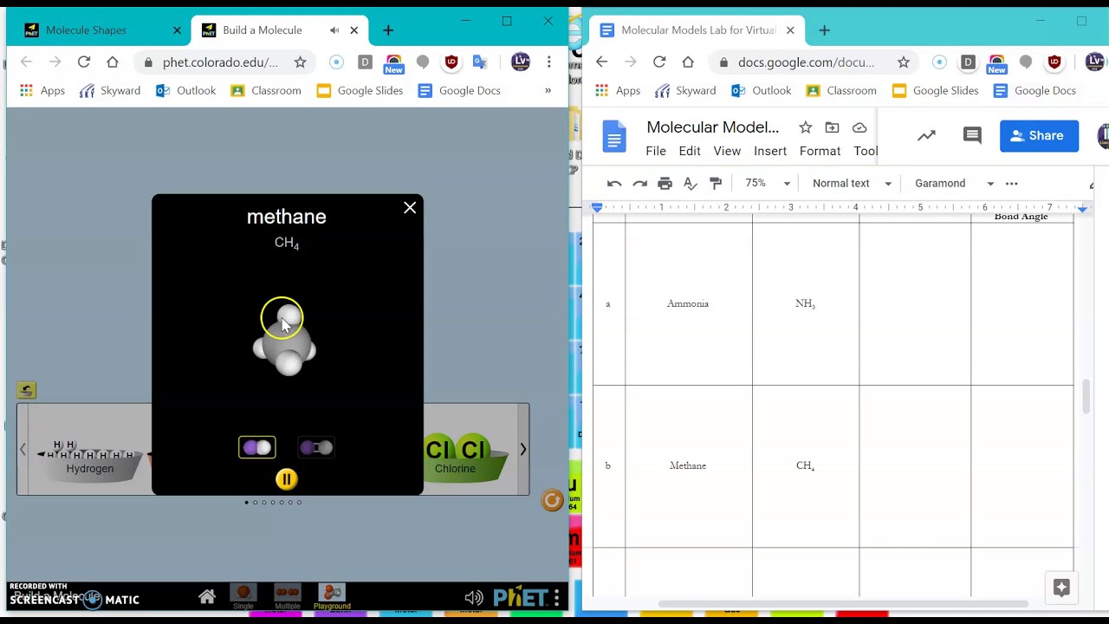Open Skyward bookmark in left browser
The image size is (1109, 624).
point(110,90)
